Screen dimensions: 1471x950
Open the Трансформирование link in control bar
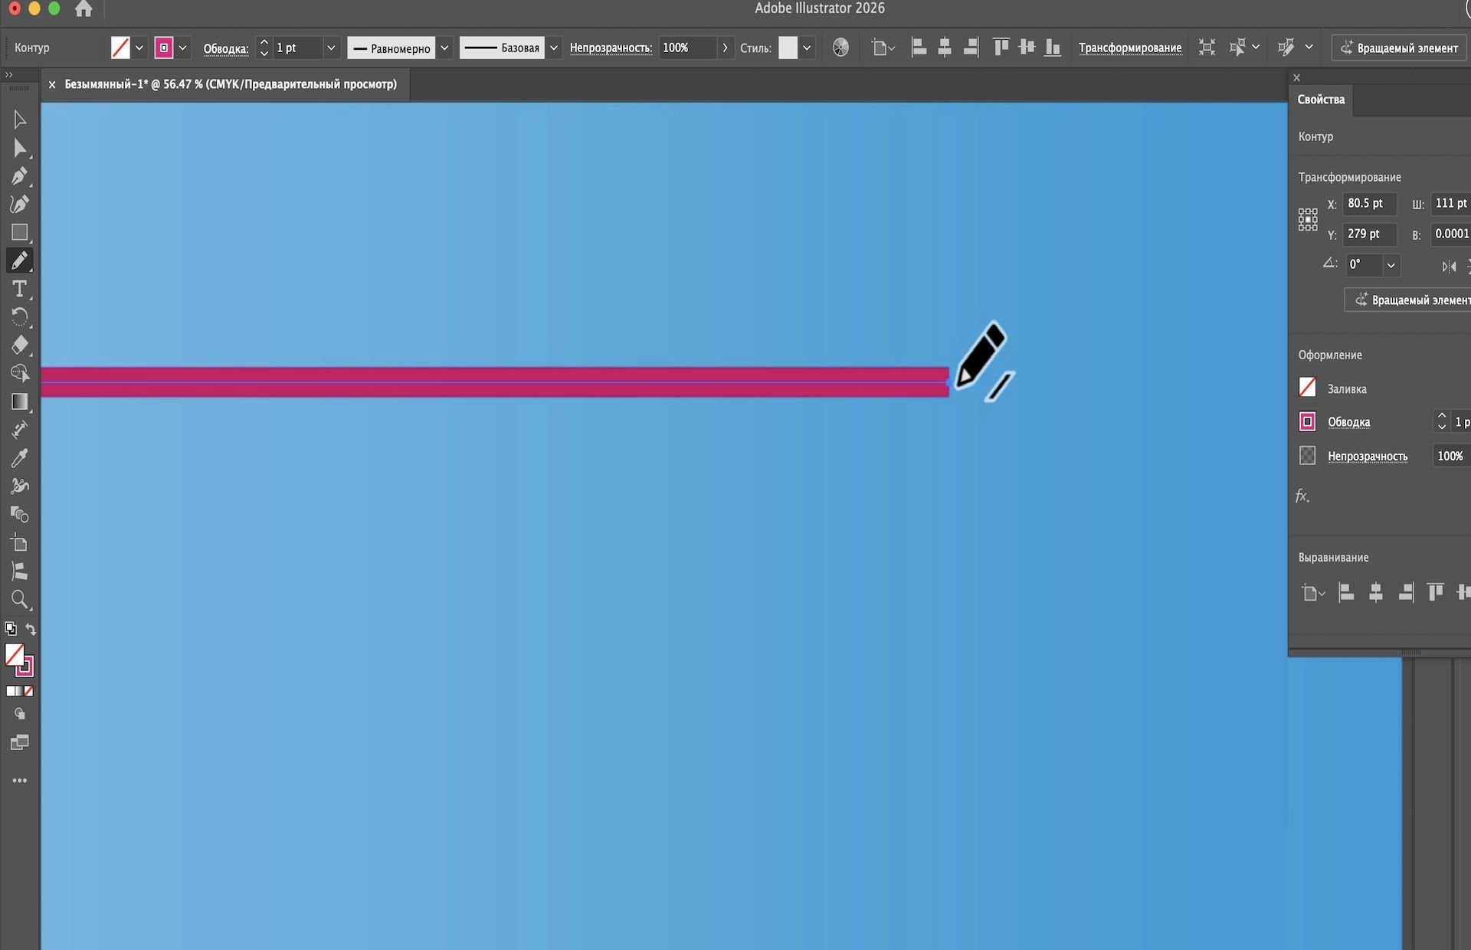(x=1130, y=47)
